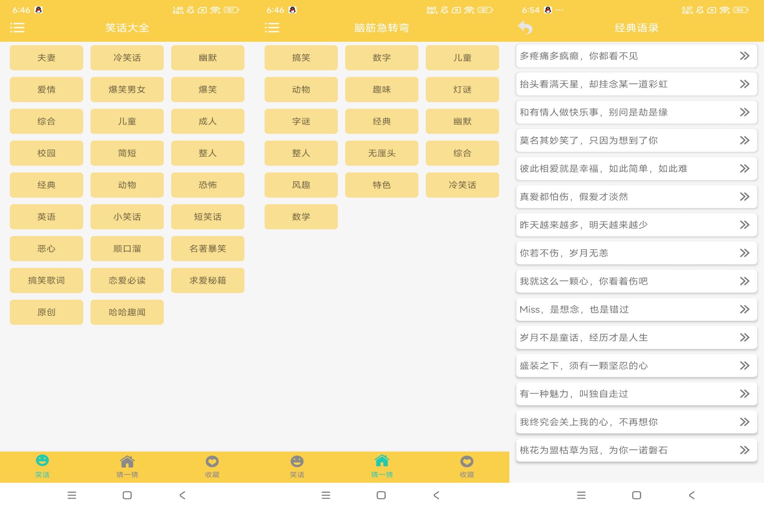764x509 pixels.
Task: Expand 真爱都怕伤，假爱才淡然 double chevron
Action: (744, 196)
